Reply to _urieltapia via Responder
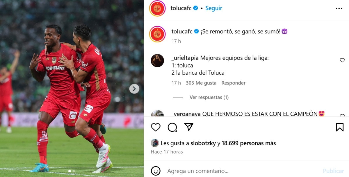 click(x=234, y=83)
